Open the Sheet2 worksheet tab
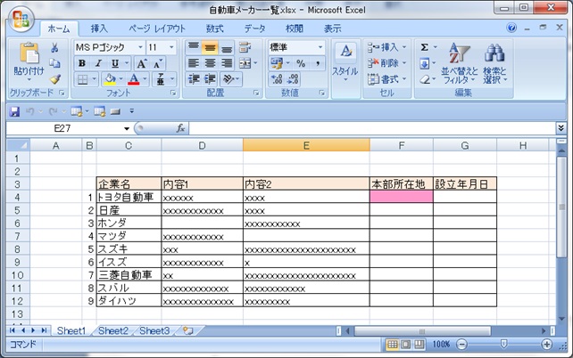This screenshot has width=573, height=358. (x=113, y=331)
